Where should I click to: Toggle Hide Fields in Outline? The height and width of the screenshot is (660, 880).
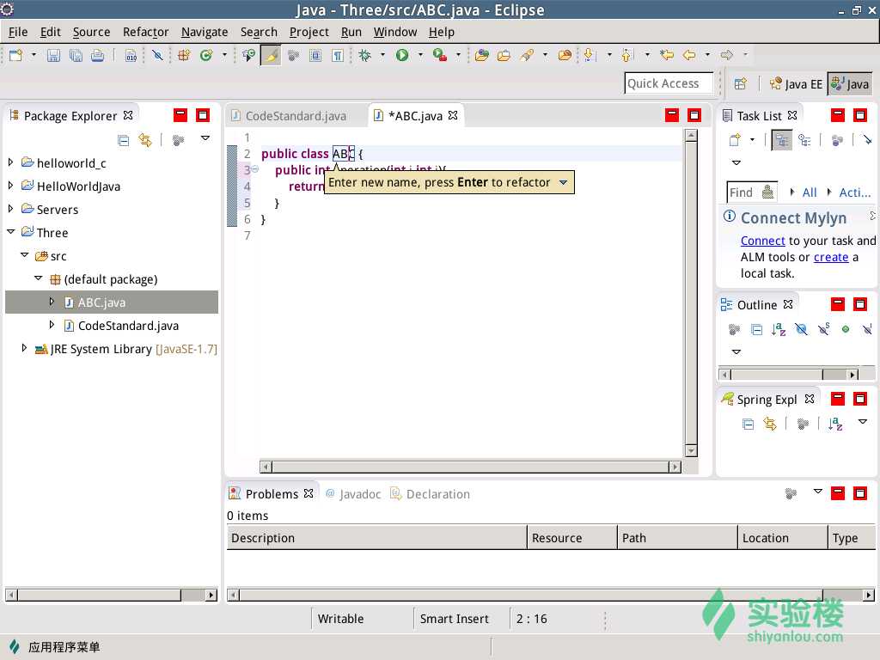801,329
